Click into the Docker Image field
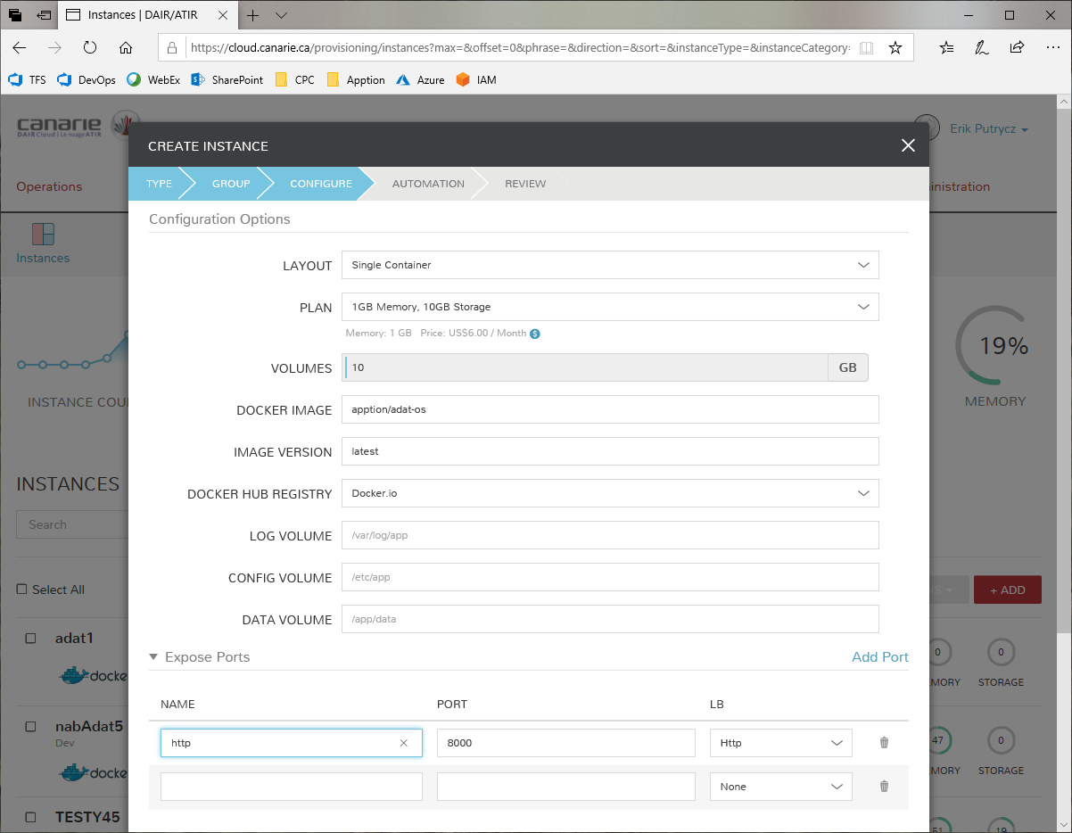The image size is (1072, 833). tap(610, 409)
